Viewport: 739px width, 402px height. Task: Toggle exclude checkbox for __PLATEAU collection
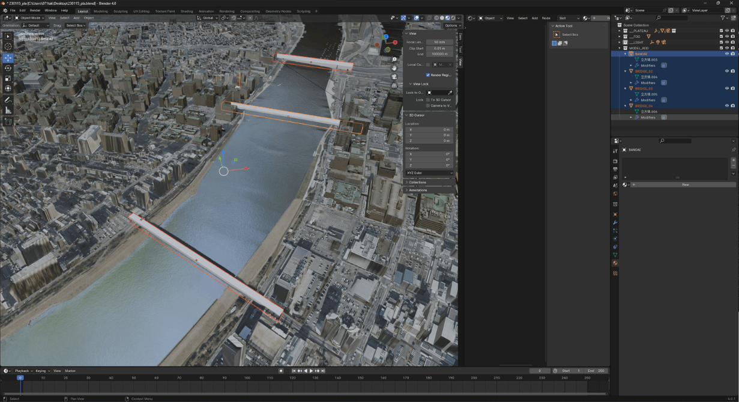722,31
